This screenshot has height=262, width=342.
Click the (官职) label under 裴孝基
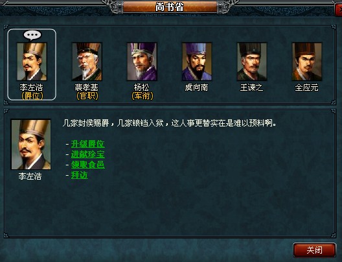(87, 96)
